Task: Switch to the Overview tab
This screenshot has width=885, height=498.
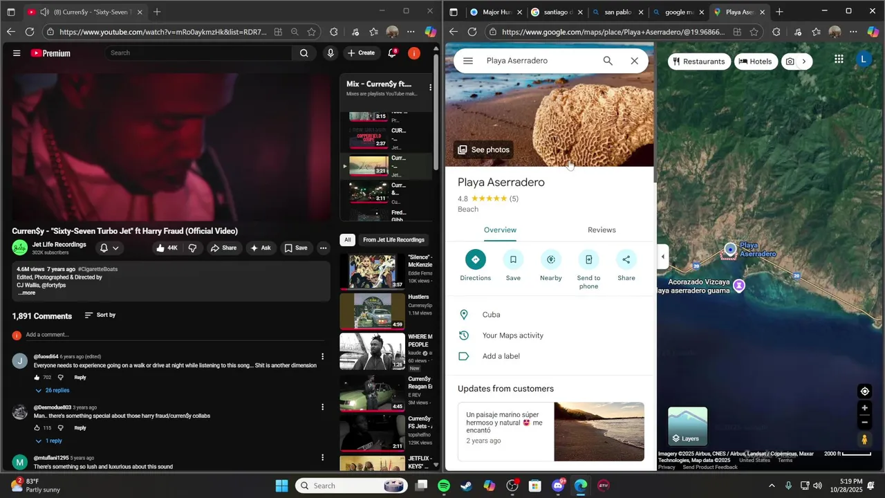Action: tap(500, 230)
